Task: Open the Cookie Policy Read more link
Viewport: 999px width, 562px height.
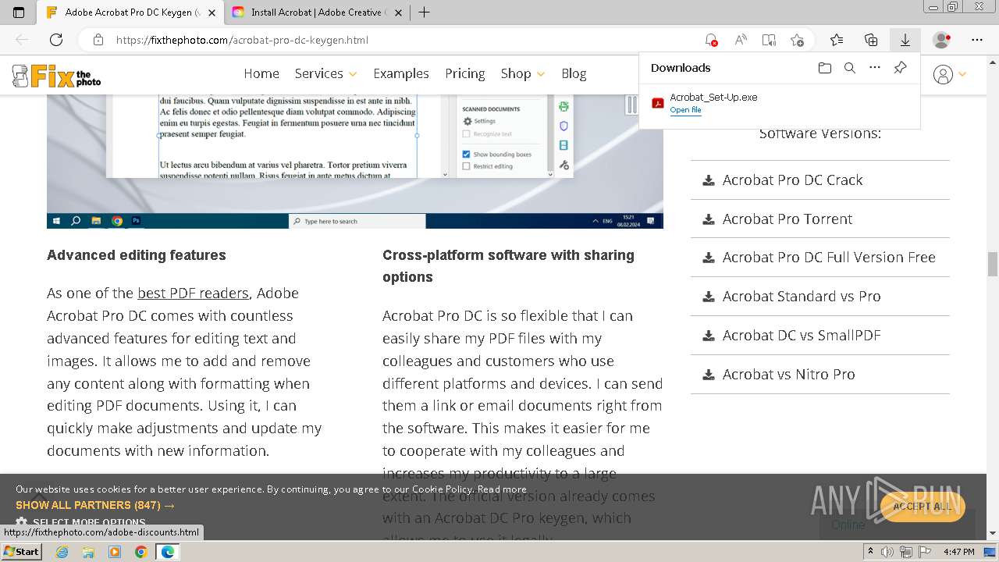Action: (x=502, y=489)
